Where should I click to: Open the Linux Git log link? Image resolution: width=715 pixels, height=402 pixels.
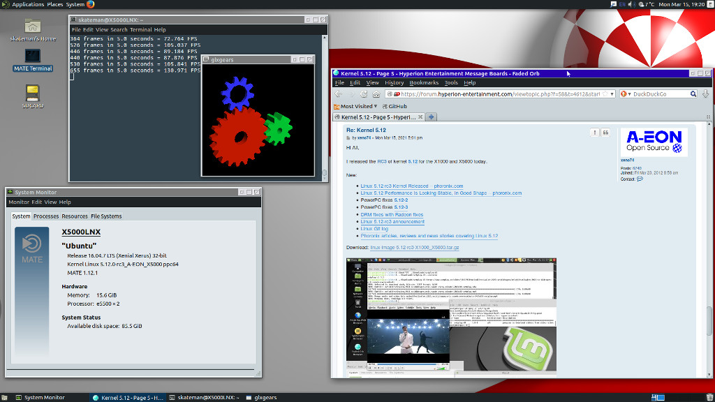[374, 229]
